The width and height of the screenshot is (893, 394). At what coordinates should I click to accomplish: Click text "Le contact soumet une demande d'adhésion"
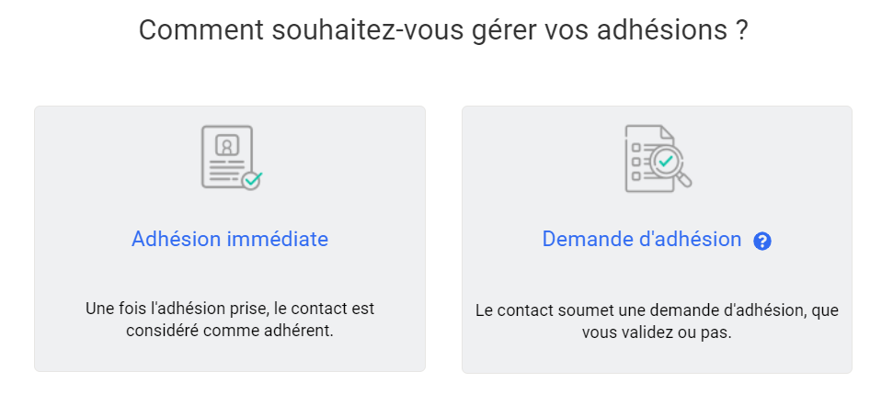click(640, 311)
